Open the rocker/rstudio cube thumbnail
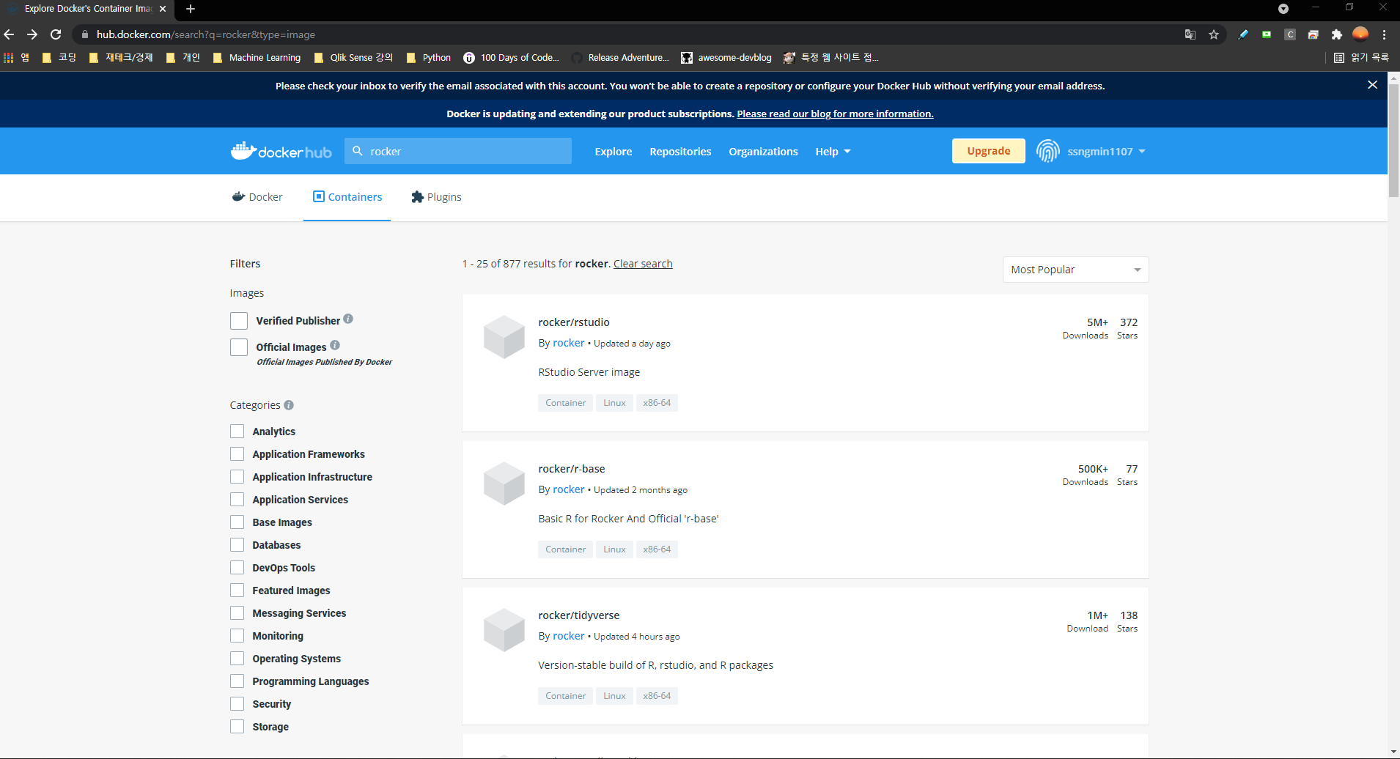Screen dimensions: 1400x759 pyautogui.click(x=504, y=337)
